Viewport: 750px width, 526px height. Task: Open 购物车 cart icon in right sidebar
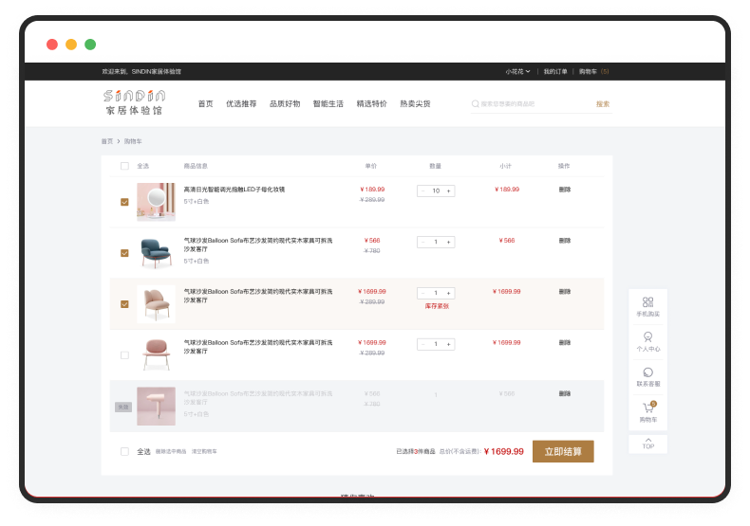pyautogui.click(x=647, y=408)
